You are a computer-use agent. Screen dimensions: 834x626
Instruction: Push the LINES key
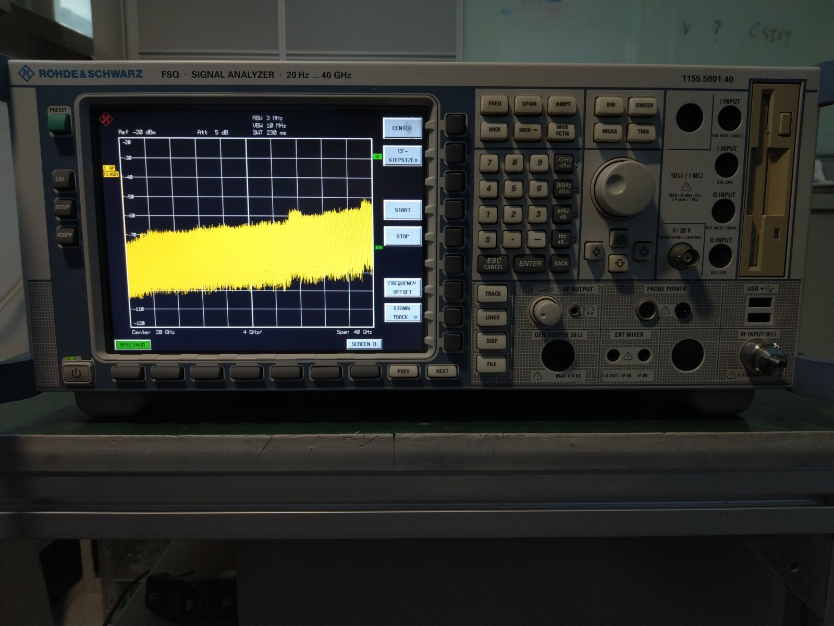(492, 317)
